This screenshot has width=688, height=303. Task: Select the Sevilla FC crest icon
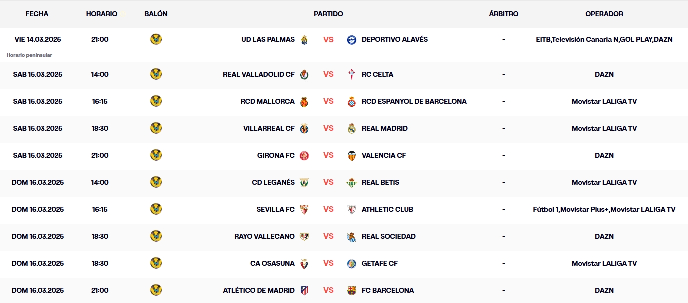click(304, 209)
